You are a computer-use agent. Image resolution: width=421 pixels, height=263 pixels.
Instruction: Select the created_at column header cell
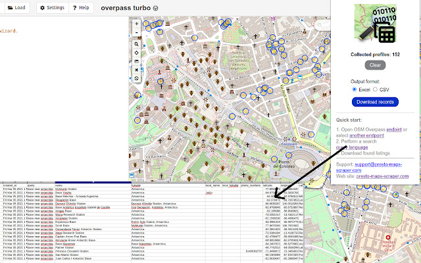tap(15, 185)
